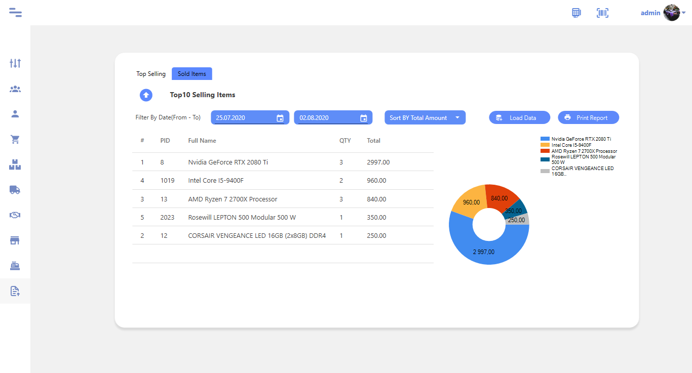Click the barcode scanner icon

click(602, 13)
